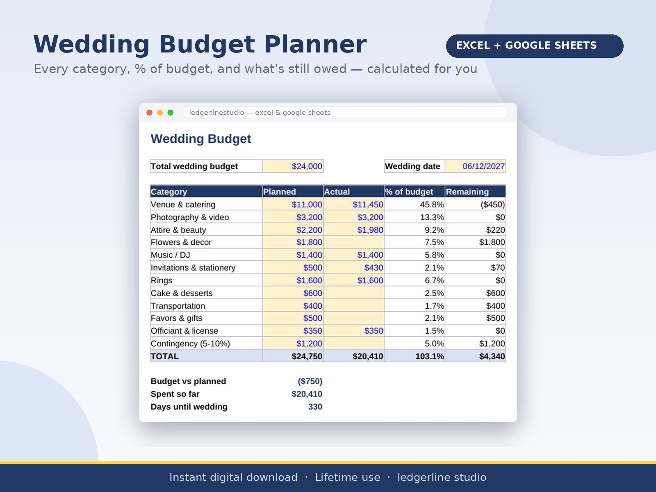Click the empty Actual cell for Flowers & decor
The height and width of the screenshot is (492, 656).
pos(354,242)
